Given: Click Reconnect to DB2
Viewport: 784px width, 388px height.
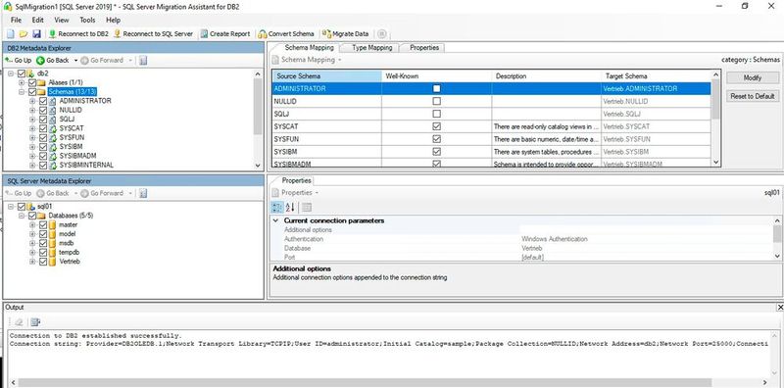Looking at the screenshot, I should [x=78, y=34].
